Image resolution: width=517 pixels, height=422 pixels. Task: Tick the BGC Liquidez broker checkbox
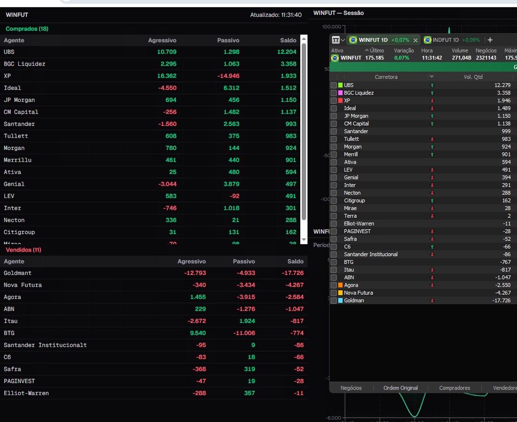point(333,93)
